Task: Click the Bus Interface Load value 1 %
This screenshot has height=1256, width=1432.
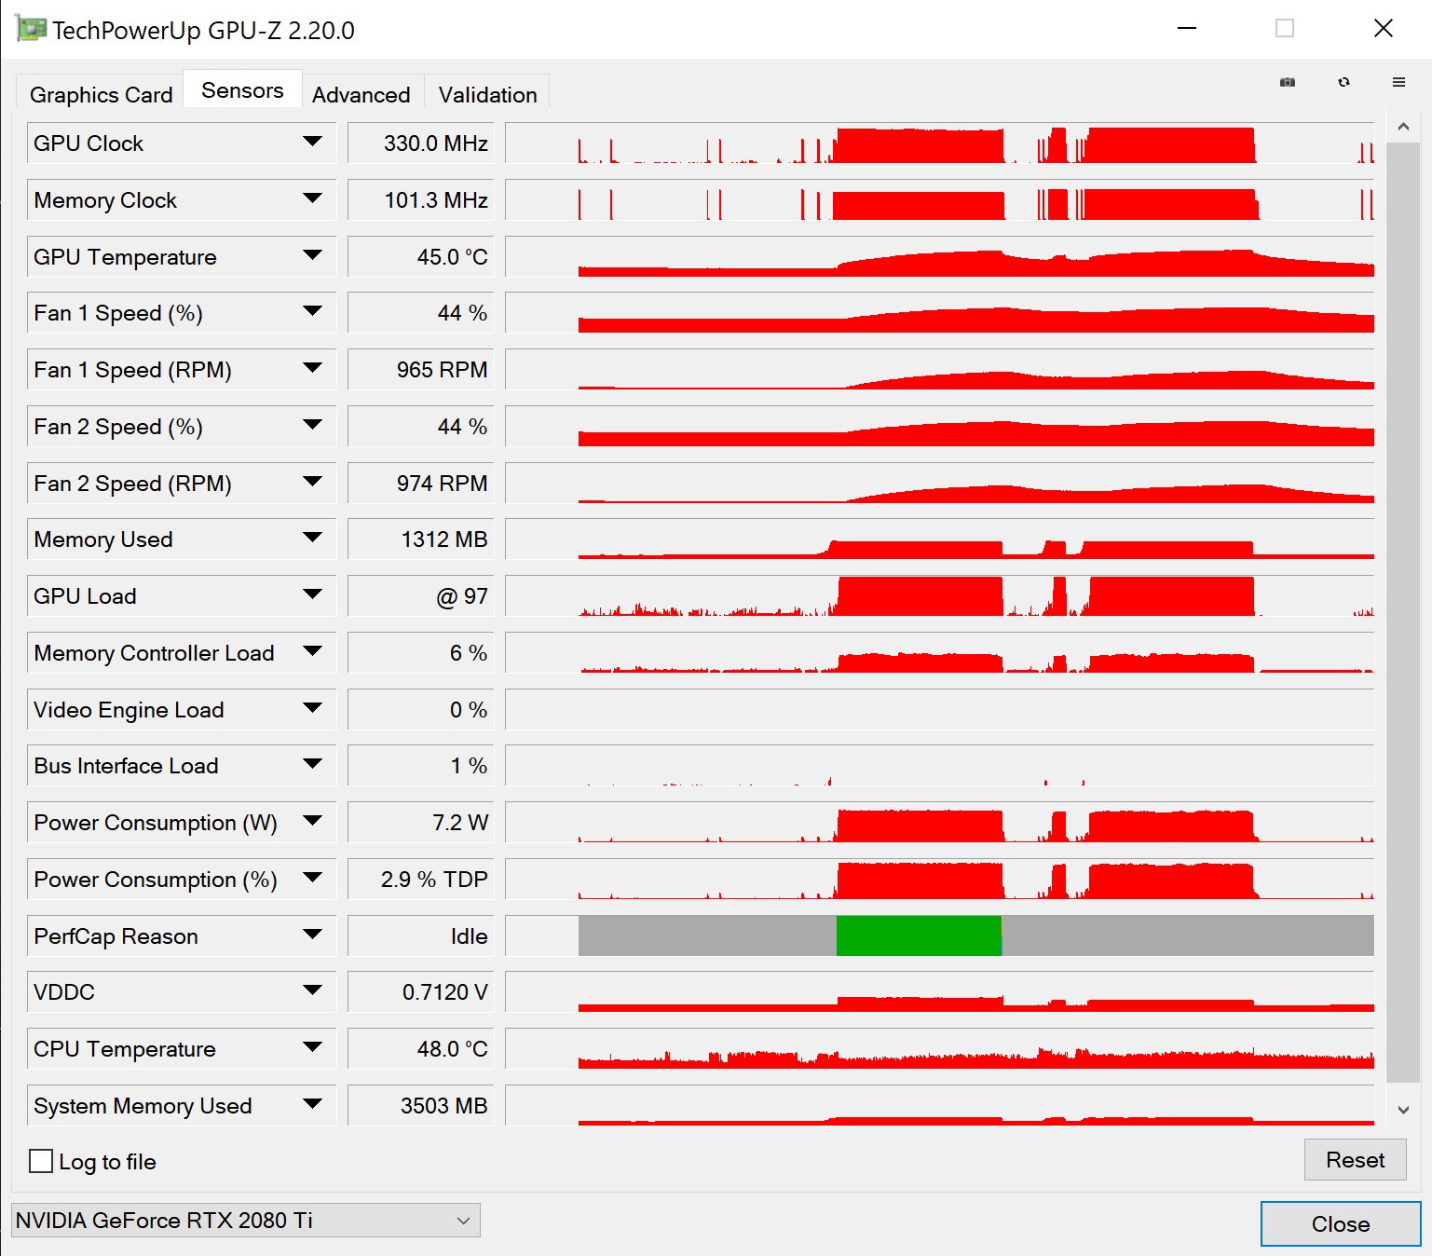Action: pyautogui.click(x=421, y=765)
